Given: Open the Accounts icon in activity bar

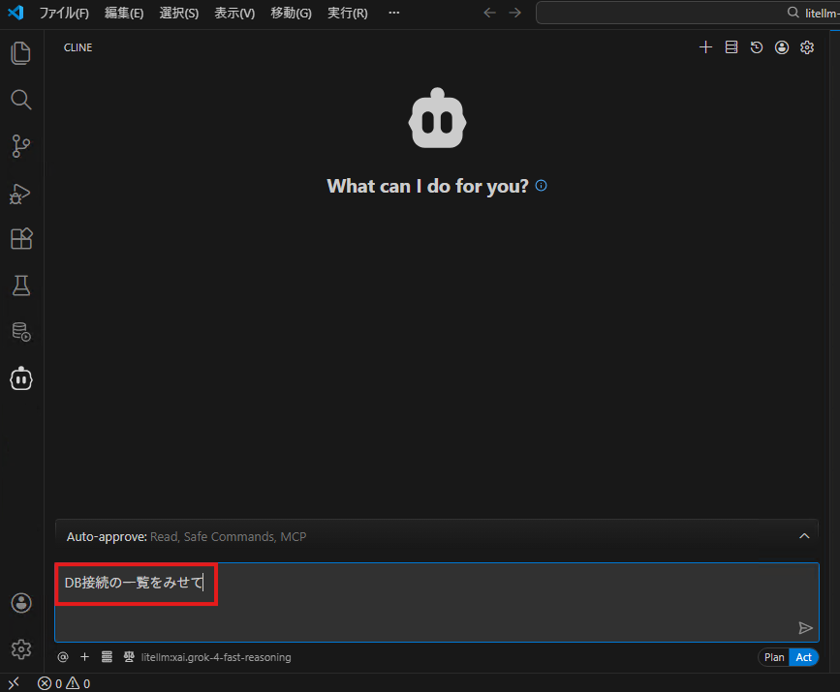Looking at the screenshot, I should coord(21,603).
